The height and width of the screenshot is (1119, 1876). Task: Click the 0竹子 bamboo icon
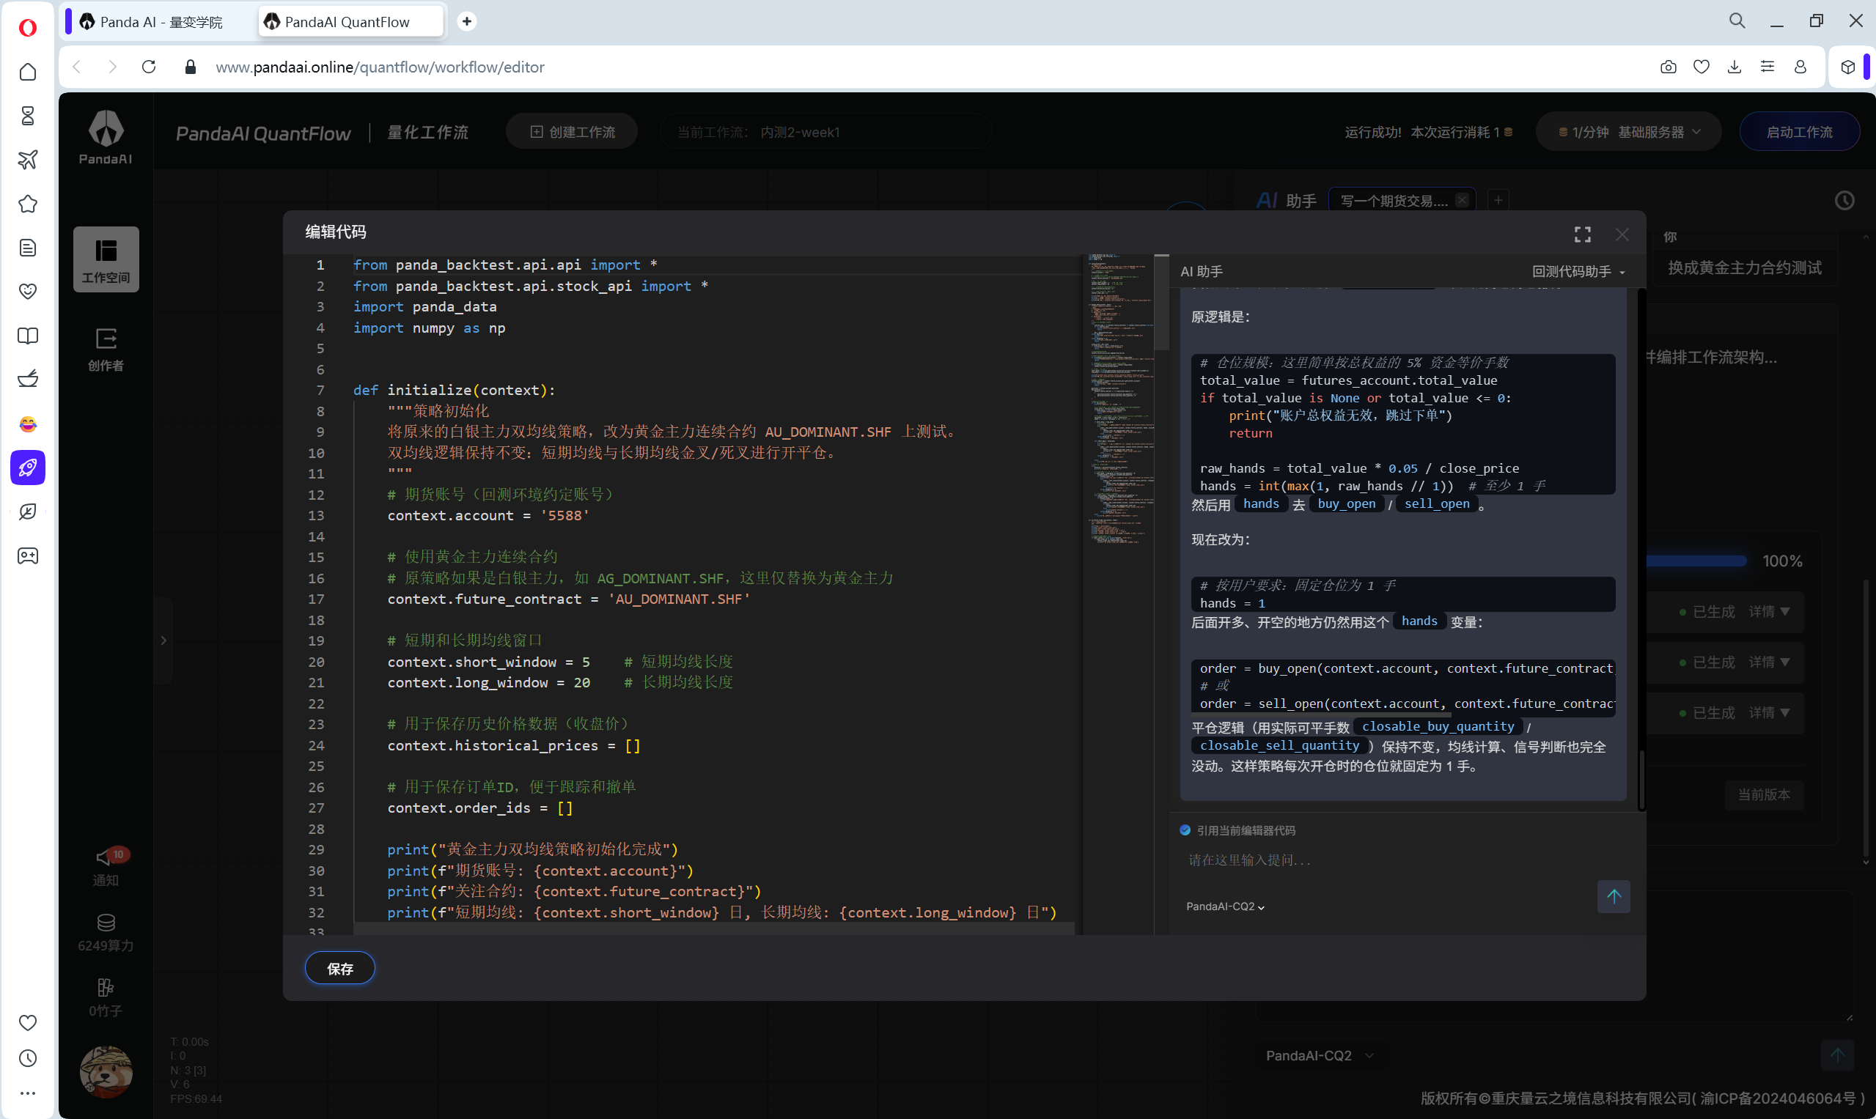(x=106, y=997)
